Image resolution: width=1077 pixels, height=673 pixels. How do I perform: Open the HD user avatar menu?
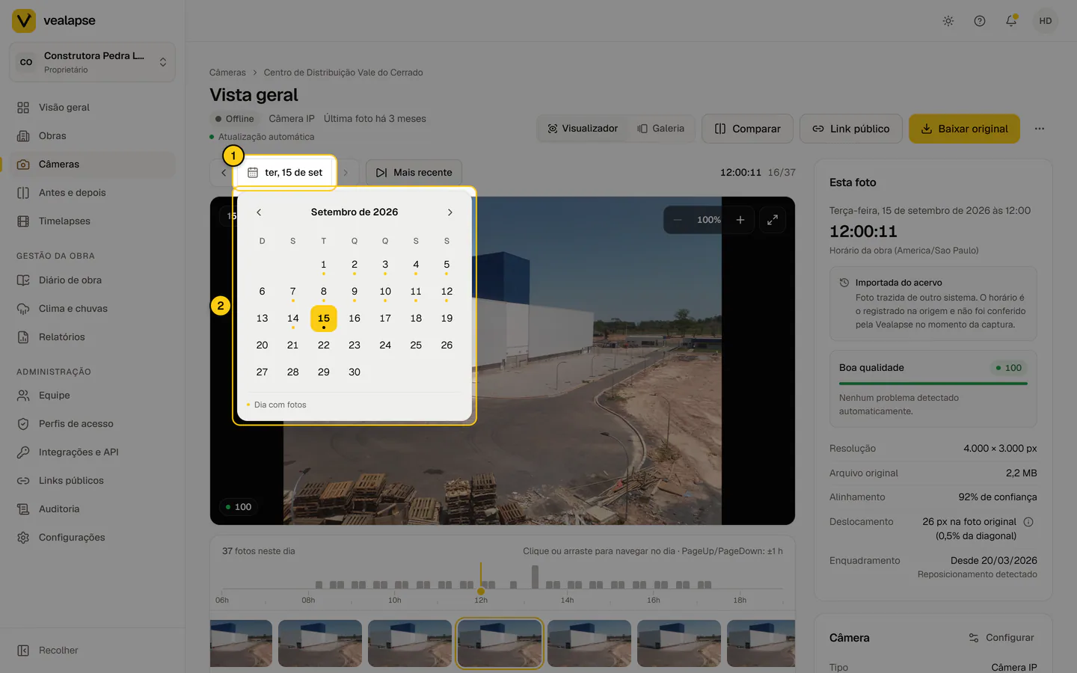click(1045, 21)
